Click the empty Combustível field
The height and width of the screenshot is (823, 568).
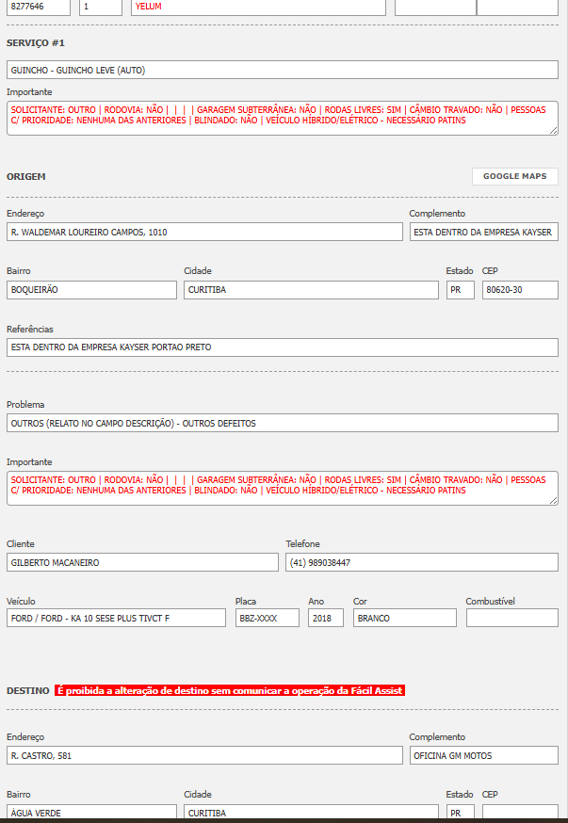(511, 618)
